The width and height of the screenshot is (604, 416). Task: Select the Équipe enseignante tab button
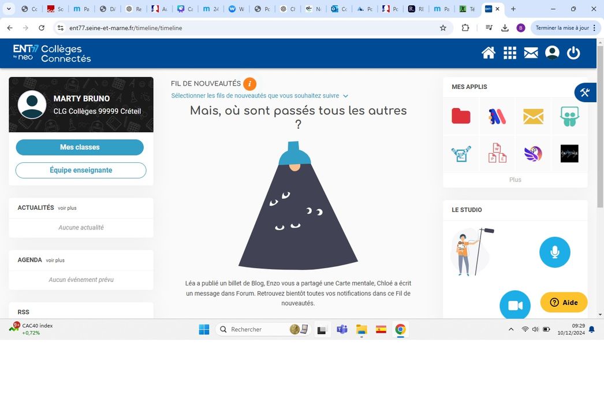tap(81, 170)
